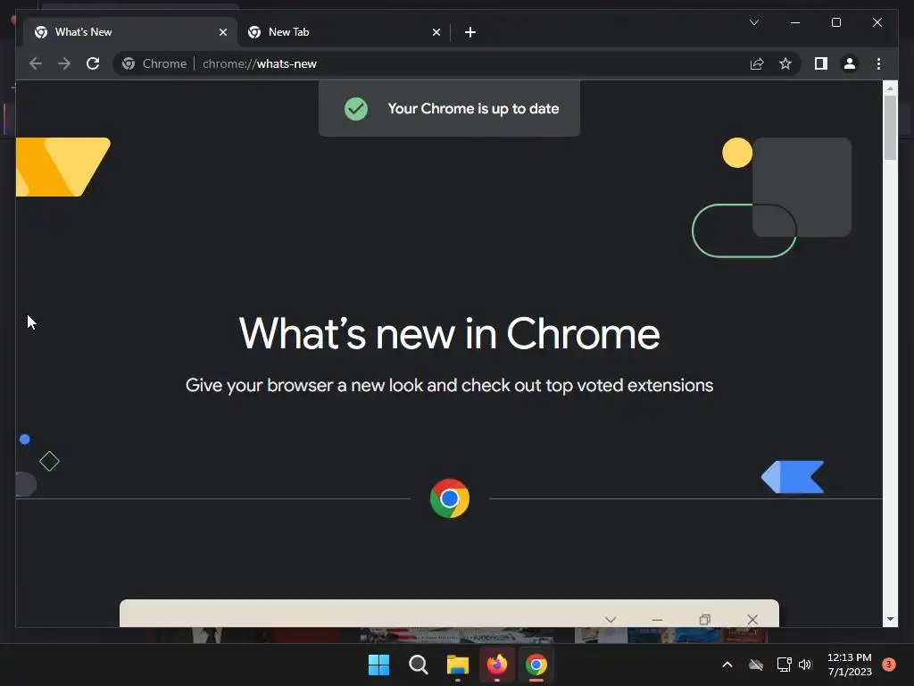This screenshot has width=914, height=686.
Task: Open File Explorer from taskbar
Action: click(458, 665)
